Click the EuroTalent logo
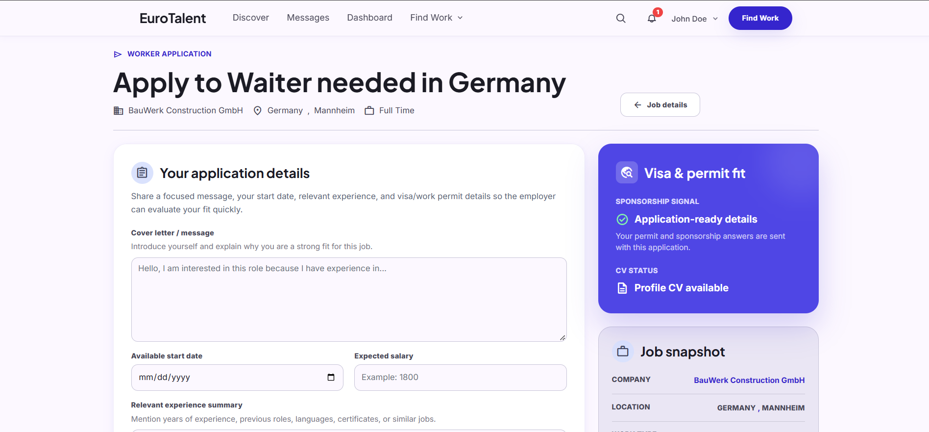Viewport: 929px width, 432px height. coord(172,18)
